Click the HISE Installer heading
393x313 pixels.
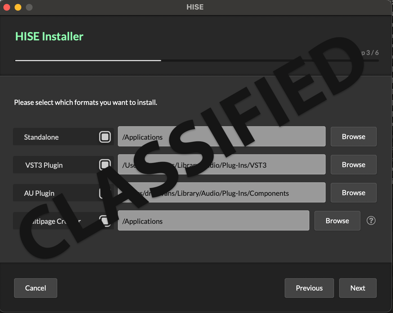[49, 36]
